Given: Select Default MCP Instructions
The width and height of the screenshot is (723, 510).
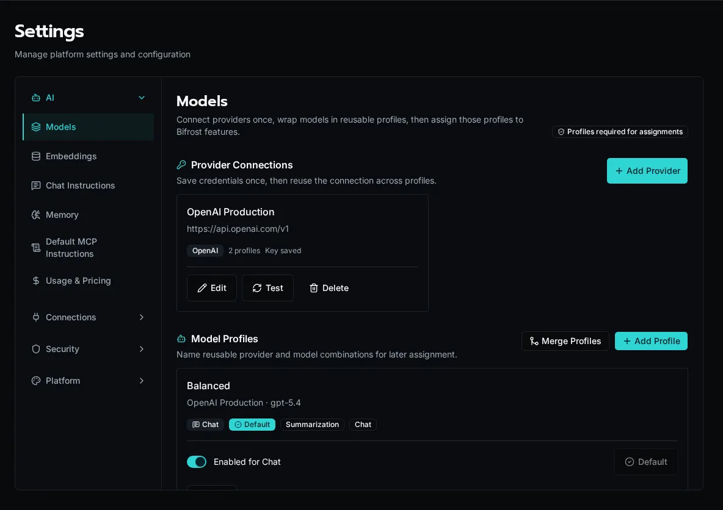Looking at the screenshot, I should coord(88,248).
